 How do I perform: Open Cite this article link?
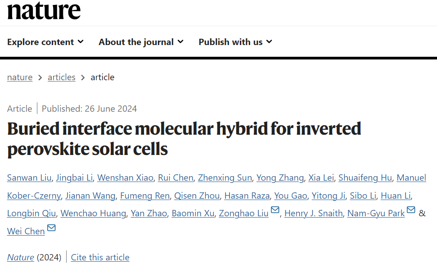pyautogui.click(x=100, y=257)
